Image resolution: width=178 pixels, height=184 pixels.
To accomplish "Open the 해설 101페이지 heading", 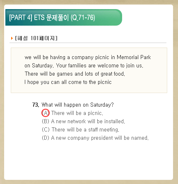I will tap(36, 38).
